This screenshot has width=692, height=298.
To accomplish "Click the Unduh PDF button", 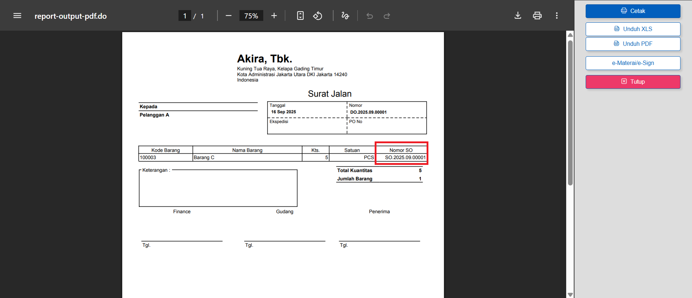I will click(x=633, y=44).
